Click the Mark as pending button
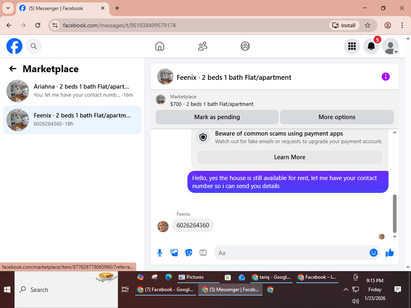This screenshot has height=308, width=411. pyautogui.click(x=217, y=117)
